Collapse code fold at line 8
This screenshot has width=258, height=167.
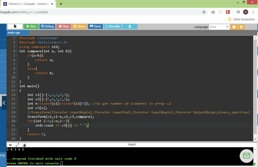point(16,68)
